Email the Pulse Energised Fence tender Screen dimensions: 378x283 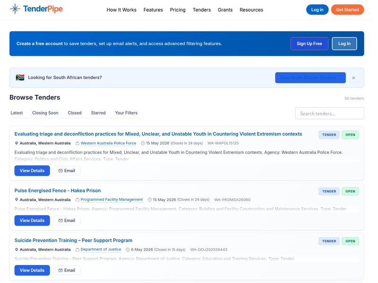click(67, 220)
